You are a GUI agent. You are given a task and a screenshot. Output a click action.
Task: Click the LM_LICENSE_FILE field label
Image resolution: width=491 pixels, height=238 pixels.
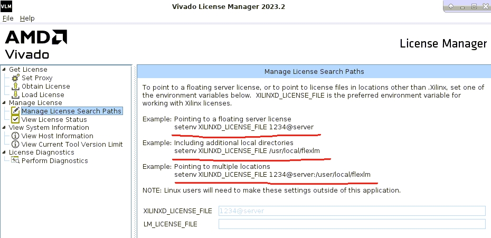(x=171, y=224)
